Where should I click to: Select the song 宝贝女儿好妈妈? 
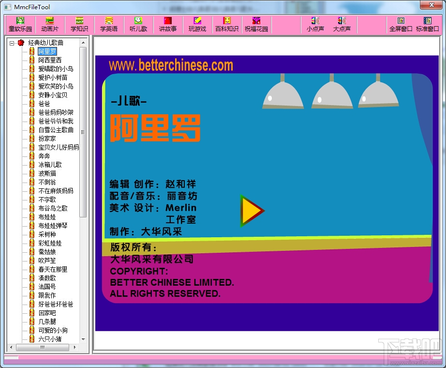coord(59,147)
